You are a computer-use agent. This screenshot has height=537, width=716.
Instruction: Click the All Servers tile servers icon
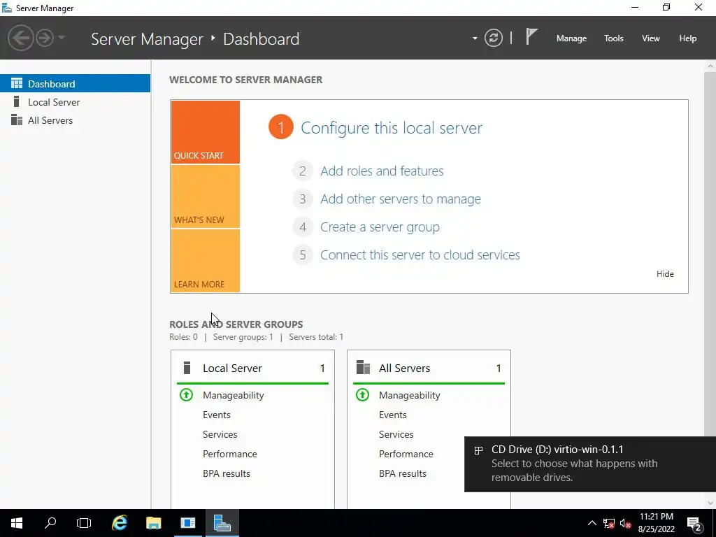(363, 368)
